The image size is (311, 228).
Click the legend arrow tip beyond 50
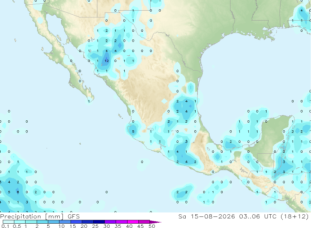pos(155,222)
